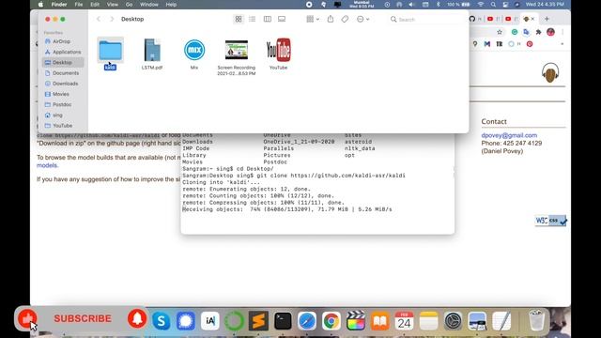Viewport: 601px width, 338px height.
Task: Switch Finder to icon view
Action: click(239, 19)
